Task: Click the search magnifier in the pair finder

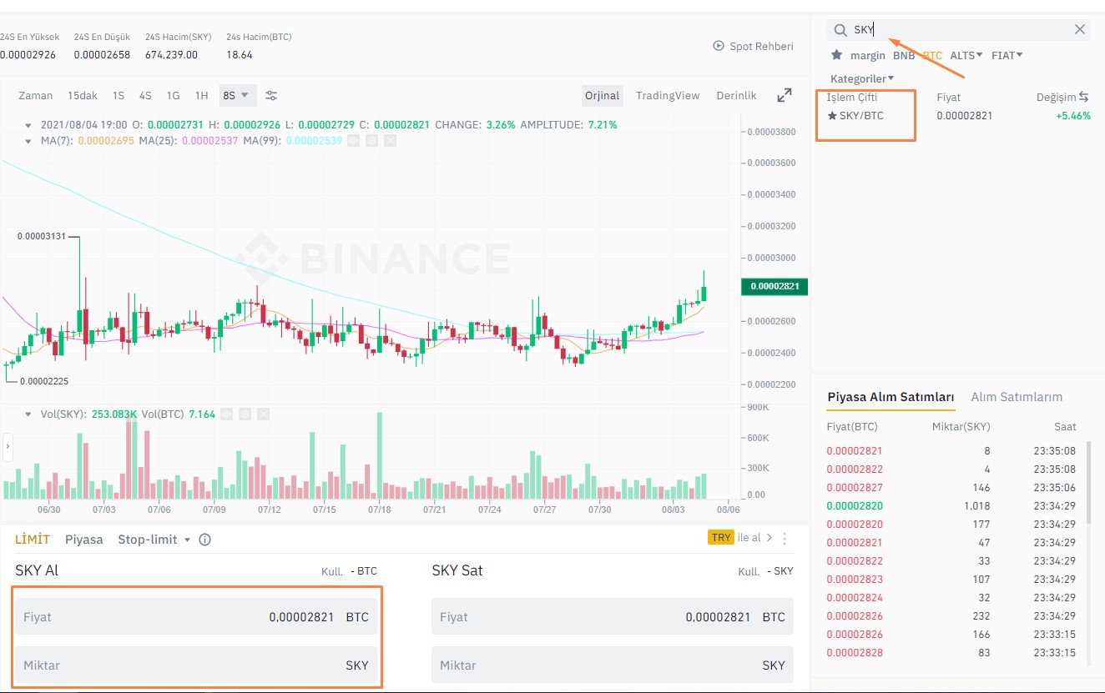Action: pos(840,28)
